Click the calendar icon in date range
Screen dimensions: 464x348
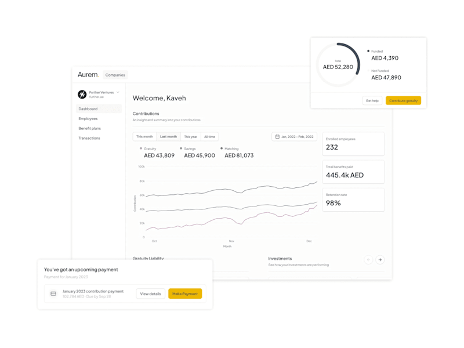click(x=277, y=136)
